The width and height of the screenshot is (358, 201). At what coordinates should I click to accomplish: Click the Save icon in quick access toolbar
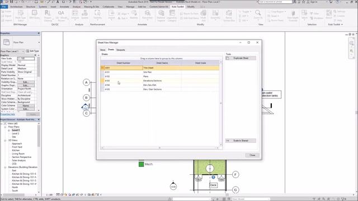click(11, 2)
